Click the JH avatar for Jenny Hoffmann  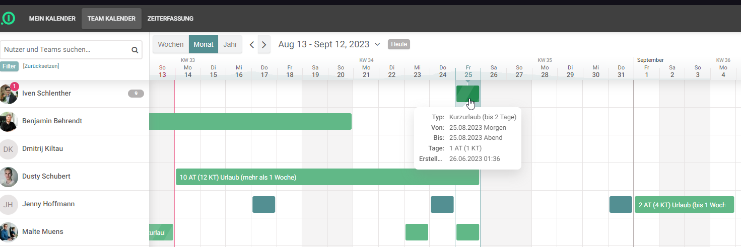[x=9, y=204]
